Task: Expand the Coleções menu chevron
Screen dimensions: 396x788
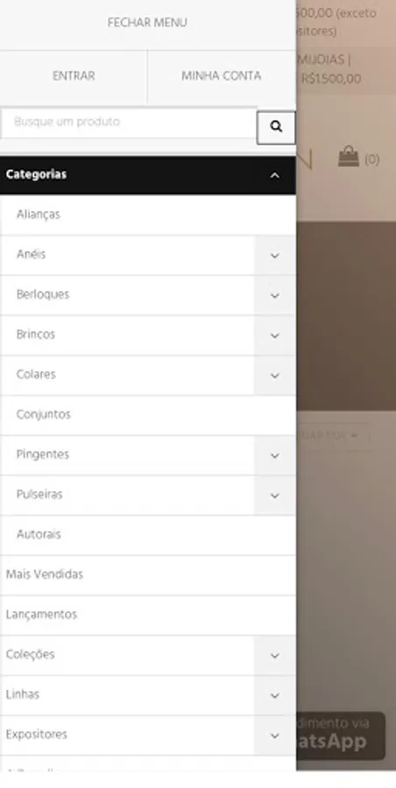Action: pos(275,655)
